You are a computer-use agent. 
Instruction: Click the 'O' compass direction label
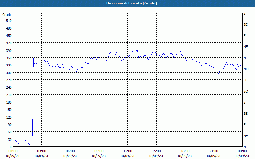(245, 80)
